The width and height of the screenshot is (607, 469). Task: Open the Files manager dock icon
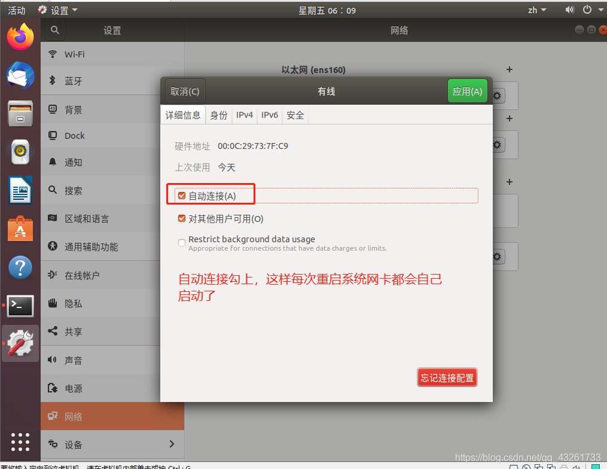(x=20, y=114)
